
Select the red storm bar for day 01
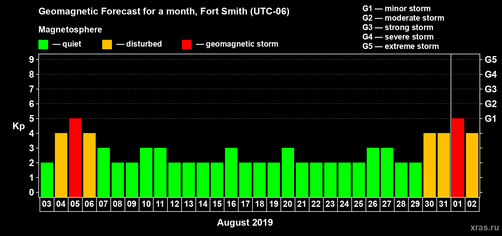click(458, 158)
